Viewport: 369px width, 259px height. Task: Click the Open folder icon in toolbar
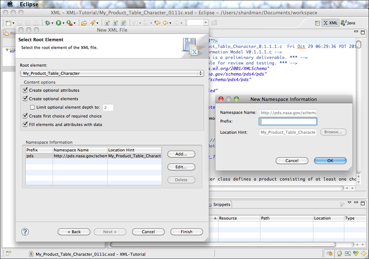[x=84, y=23]
